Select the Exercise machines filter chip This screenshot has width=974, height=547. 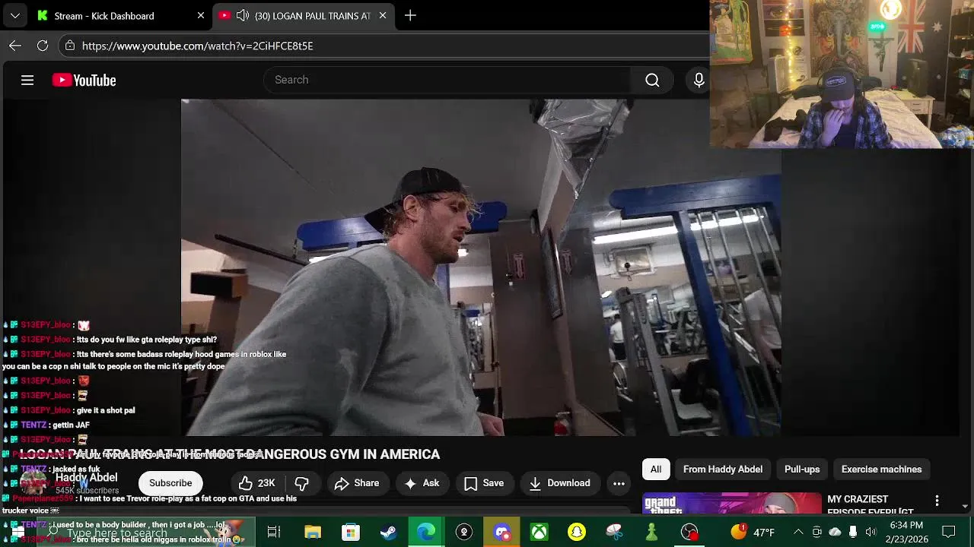click(881, 470)
